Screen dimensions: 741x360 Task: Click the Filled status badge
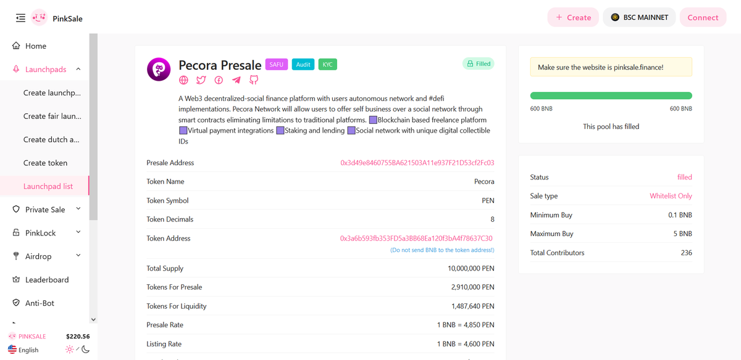(479, 63)
